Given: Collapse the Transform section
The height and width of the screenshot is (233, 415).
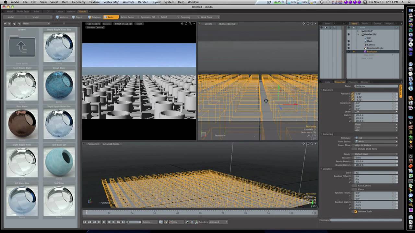Looking at the screenshot, I should [x=321, y=90].
